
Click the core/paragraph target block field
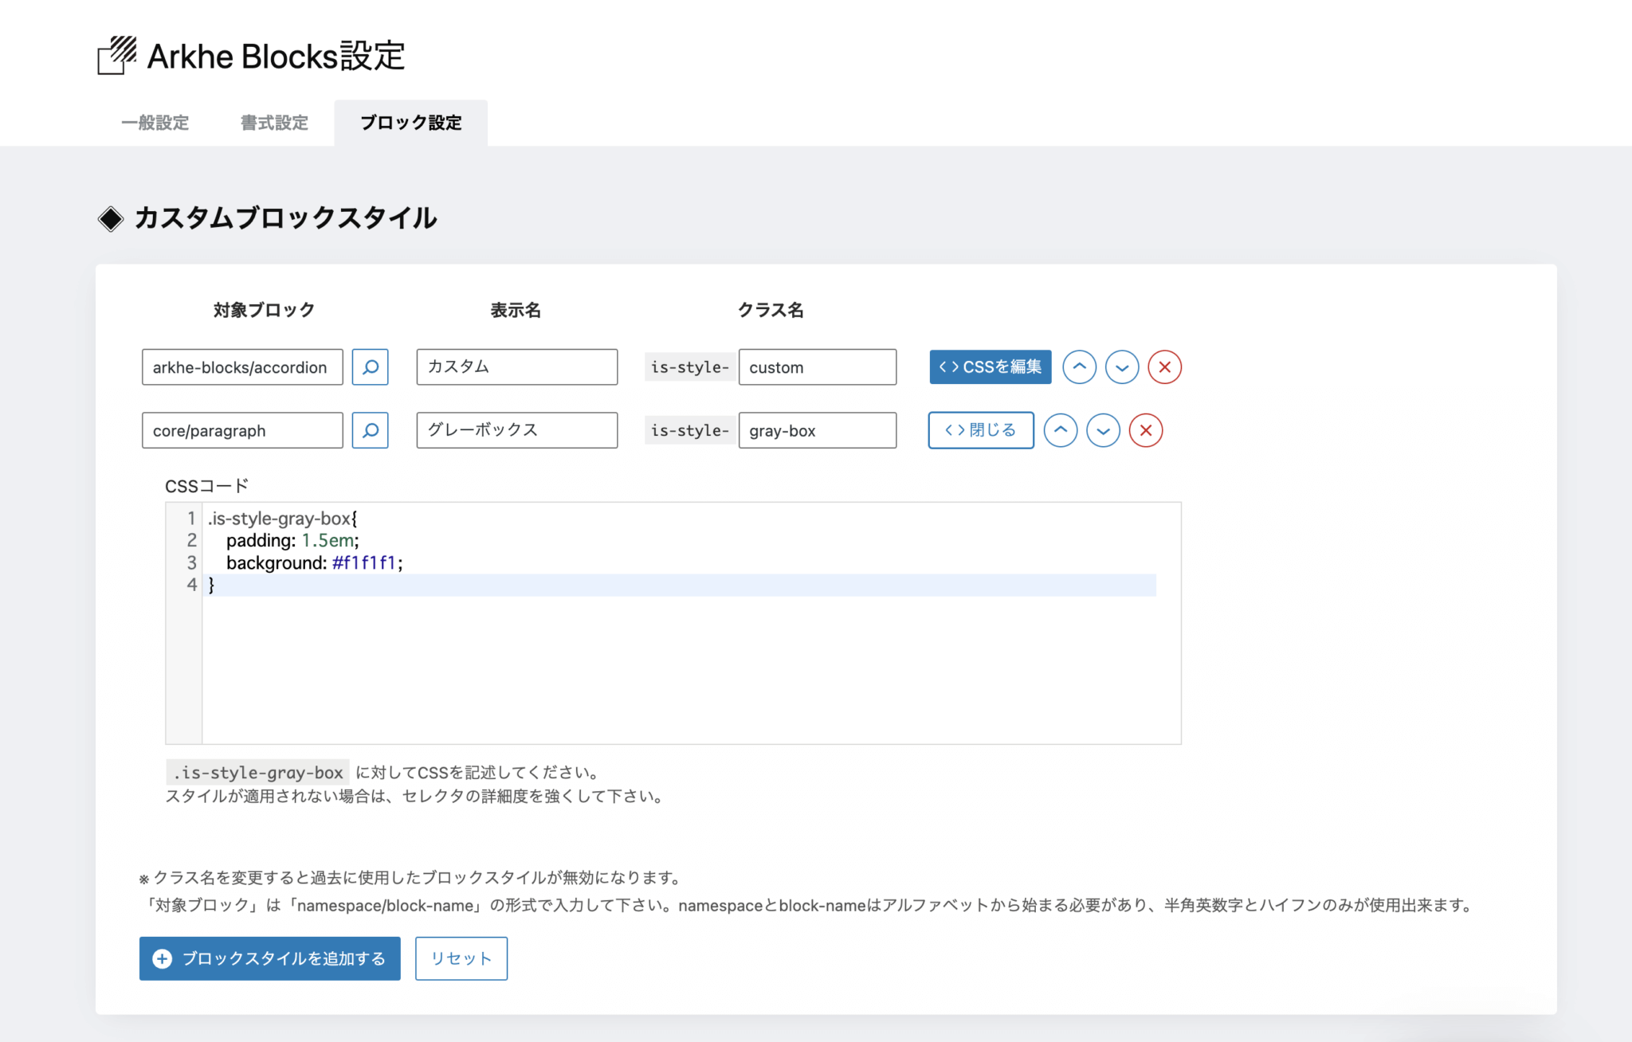point(241,430)
